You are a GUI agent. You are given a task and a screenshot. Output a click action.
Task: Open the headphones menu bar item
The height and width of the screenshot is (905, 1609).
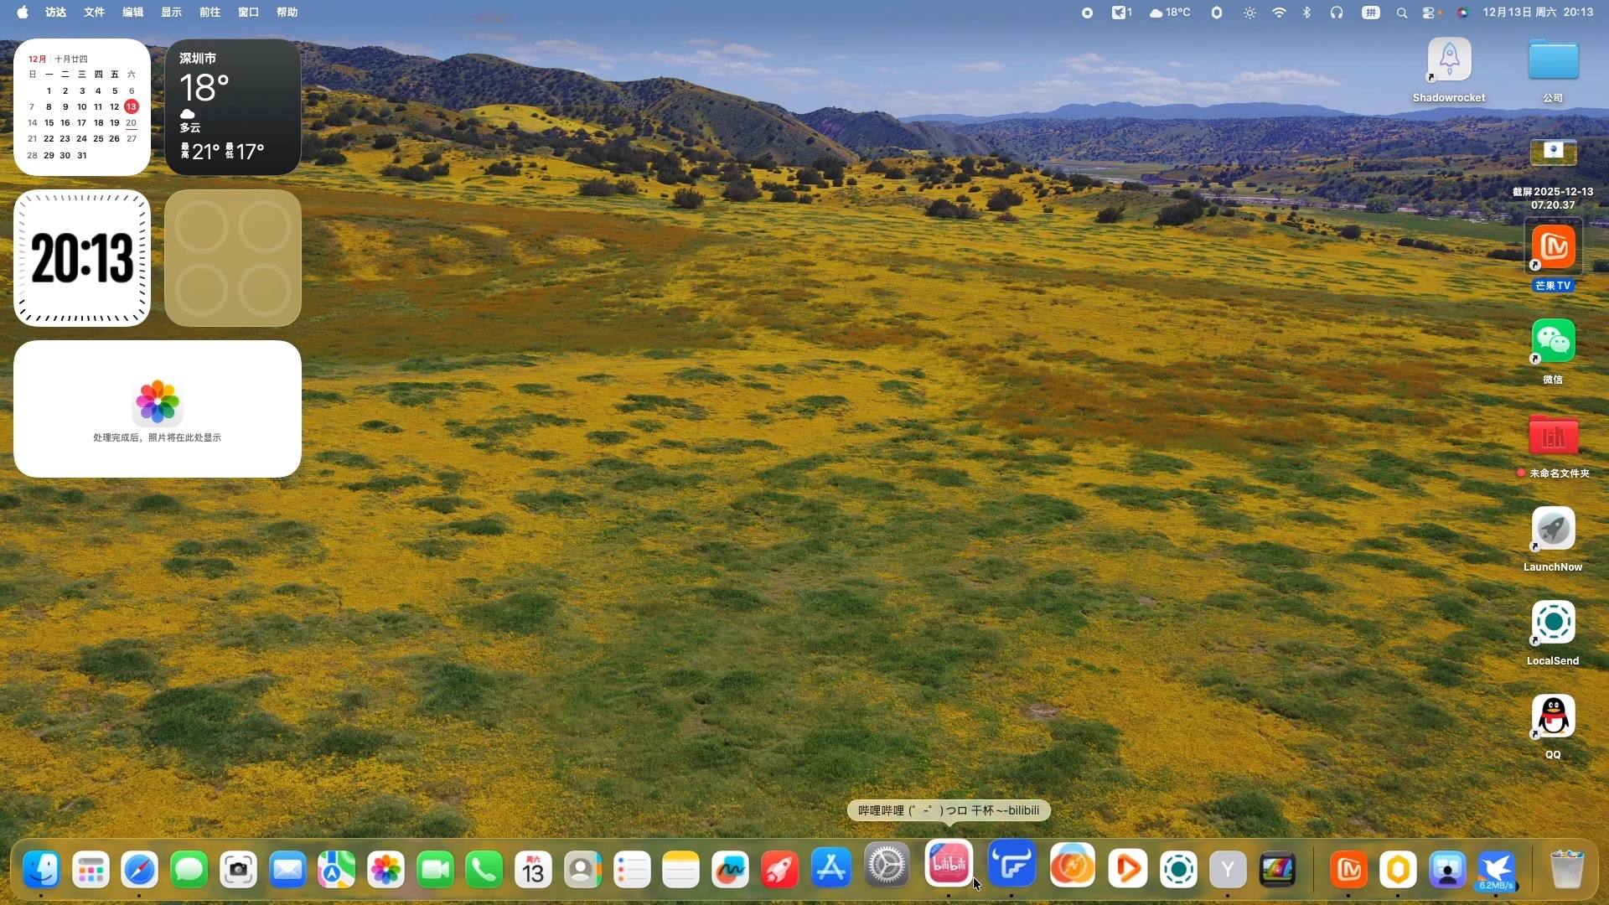[x=1337, y=12]
